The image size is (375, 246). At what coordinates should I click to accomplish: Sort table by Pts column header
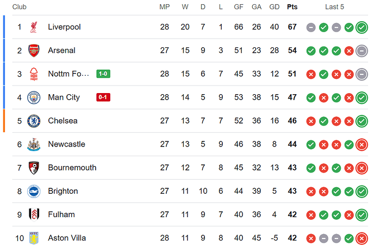point(292,7)
